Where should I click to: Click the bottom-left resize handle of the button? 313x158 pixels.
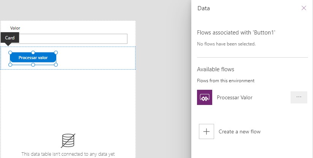coord(10,65)
